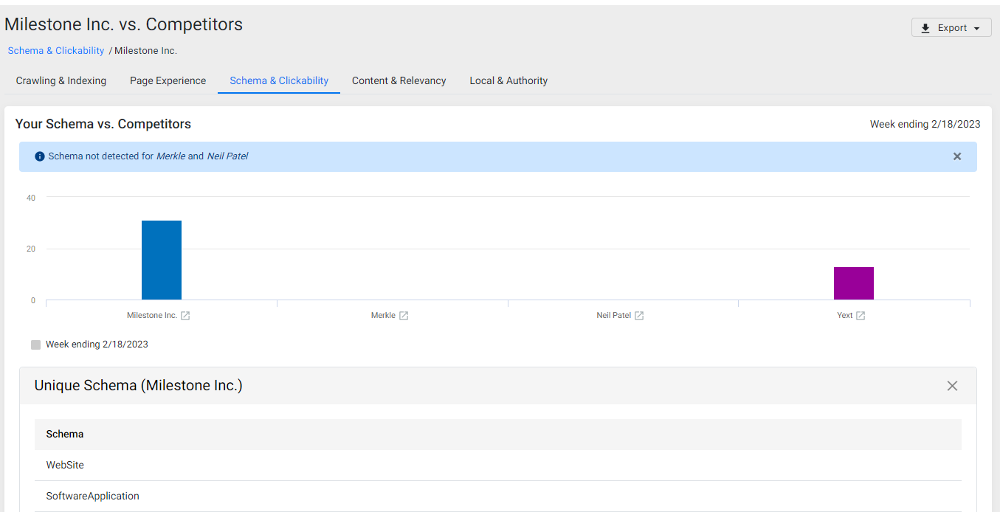This screenshot has width=1000, height=512.
Task: Click the blue Milestone Inc. bar
Action: point(162,260)
